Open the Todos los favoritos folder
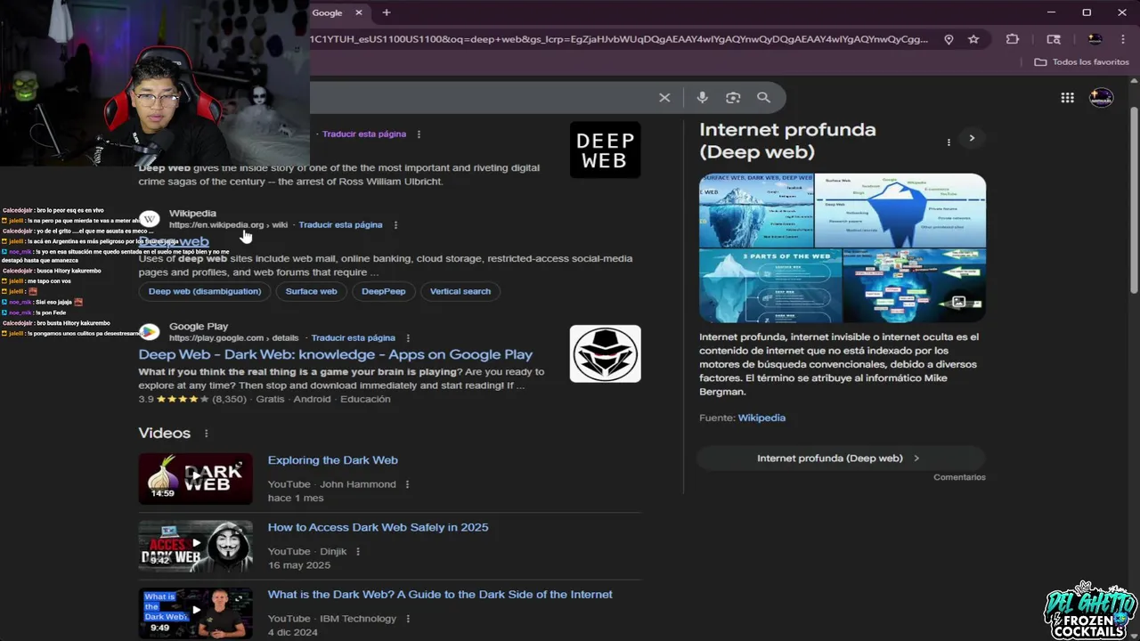The height and width of the screenshot is (641, 1140). [x=1081, y=62]
